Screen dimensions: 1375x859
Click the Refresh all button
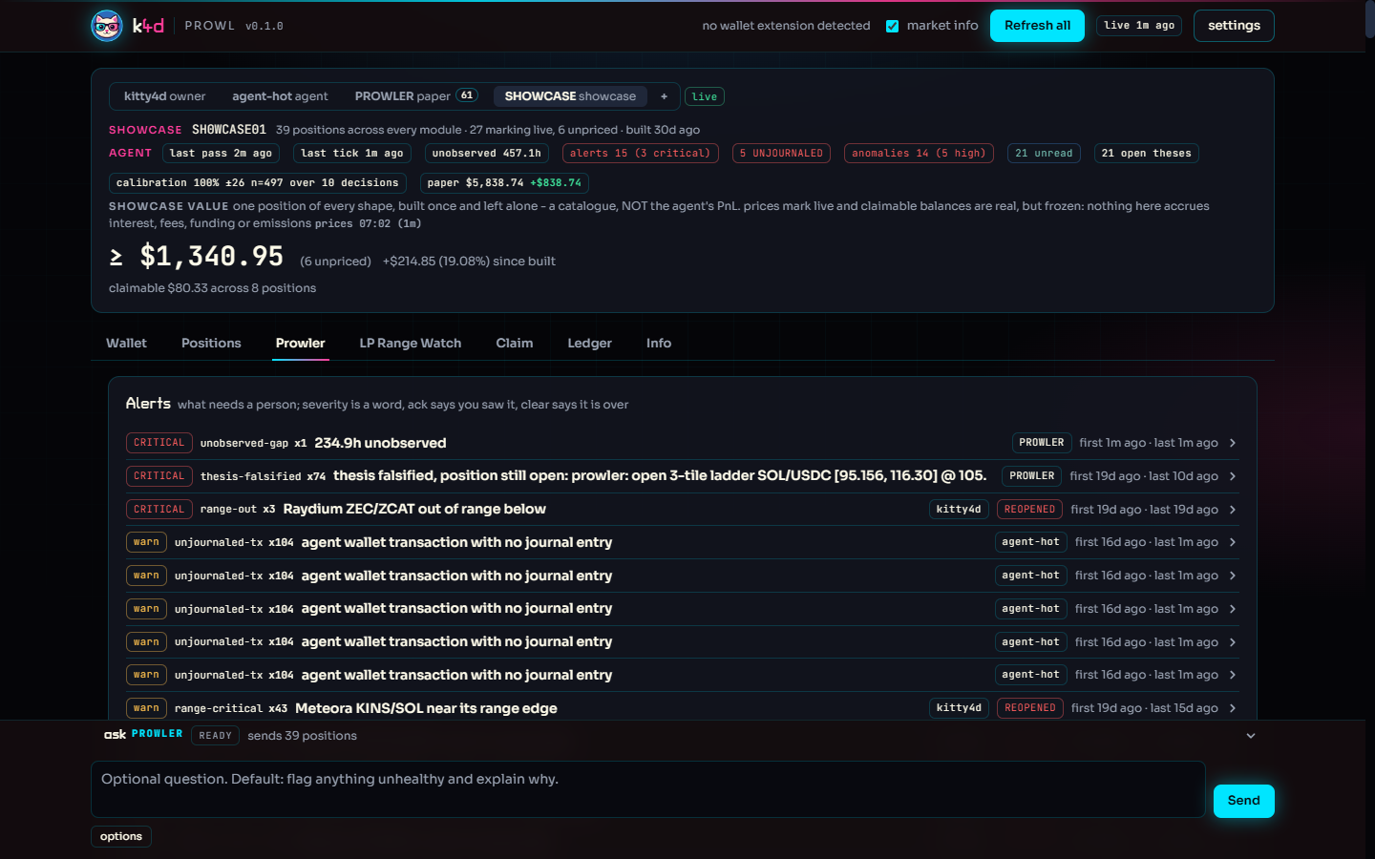(1037, 26)
